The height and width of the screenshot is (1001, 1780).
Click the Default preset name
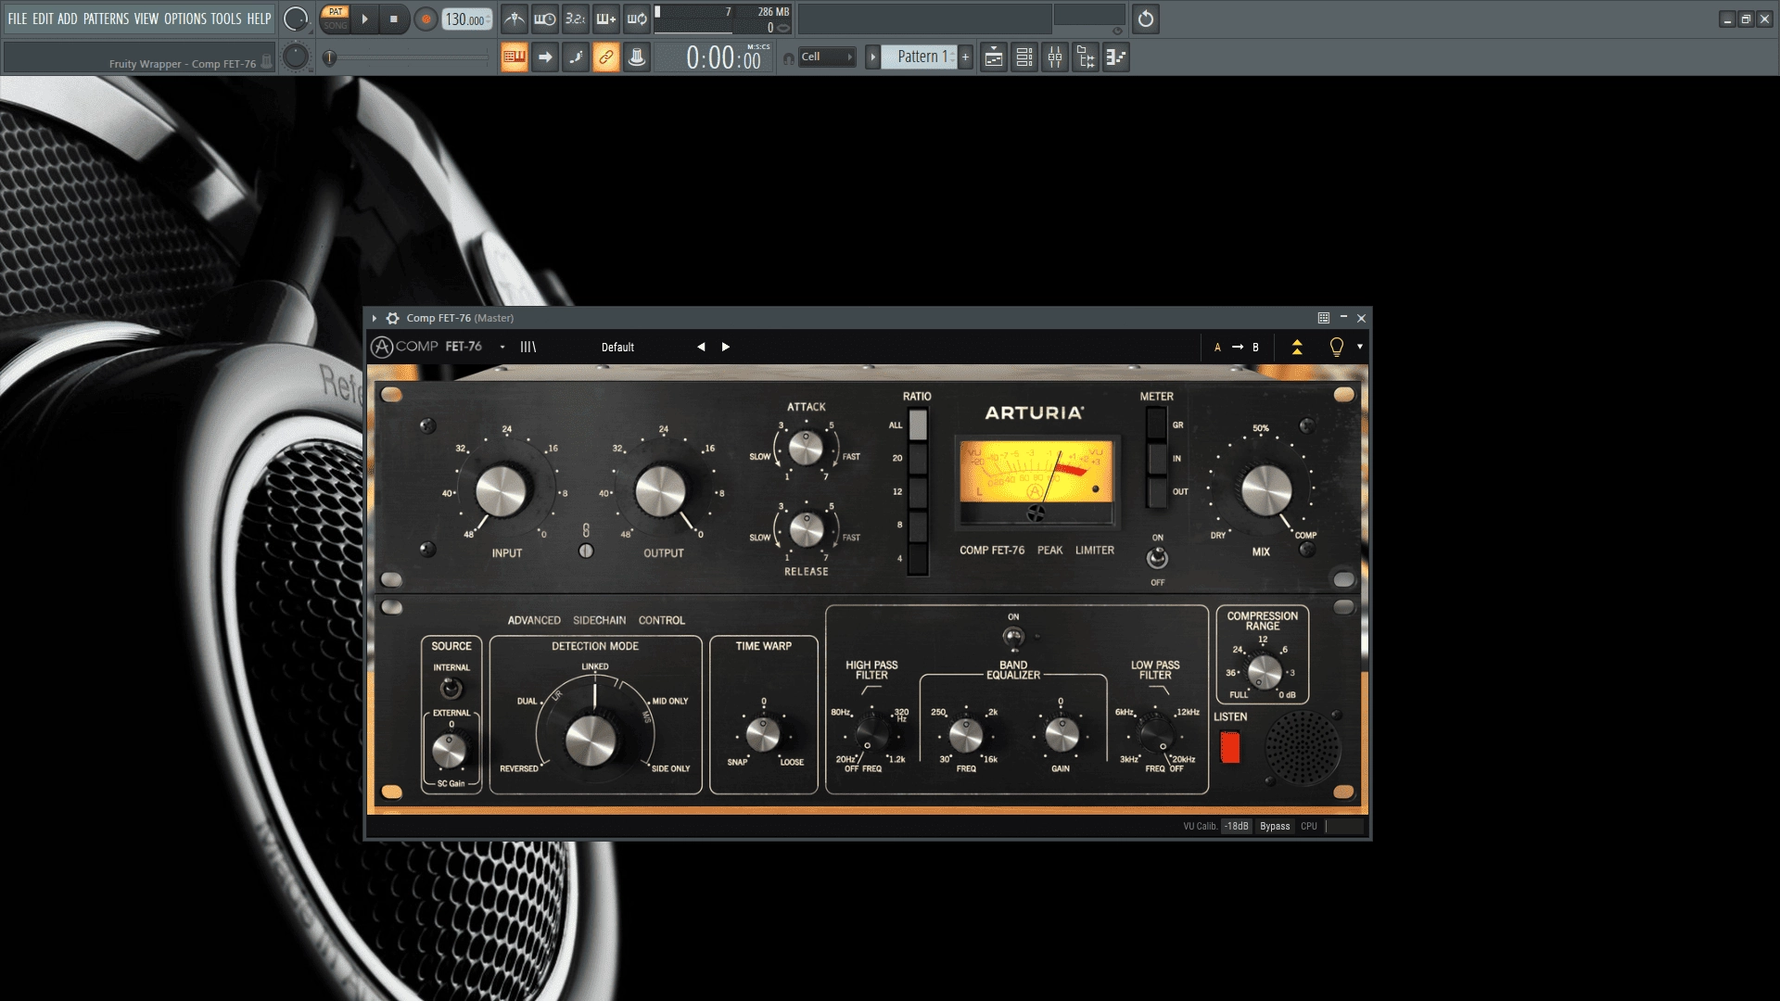pos(617,348)
